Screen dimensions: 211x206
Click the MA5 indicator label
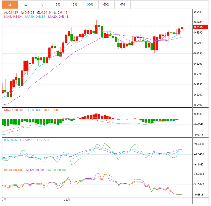[13, 17]
